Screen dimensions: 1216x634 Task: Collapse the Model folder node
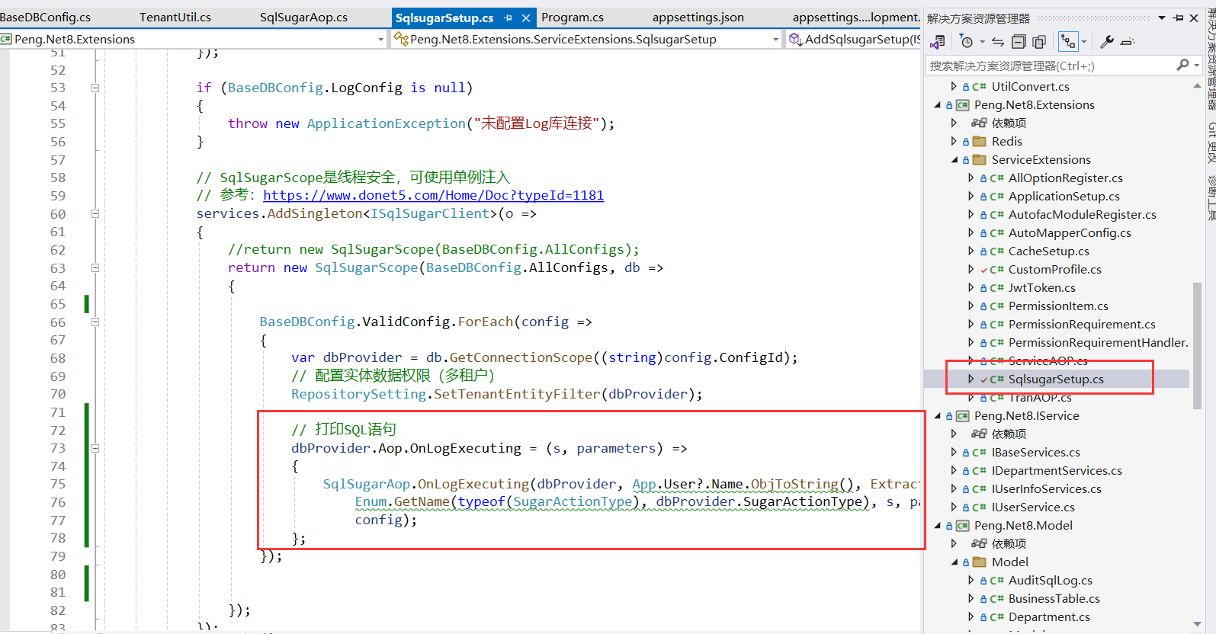954,562
